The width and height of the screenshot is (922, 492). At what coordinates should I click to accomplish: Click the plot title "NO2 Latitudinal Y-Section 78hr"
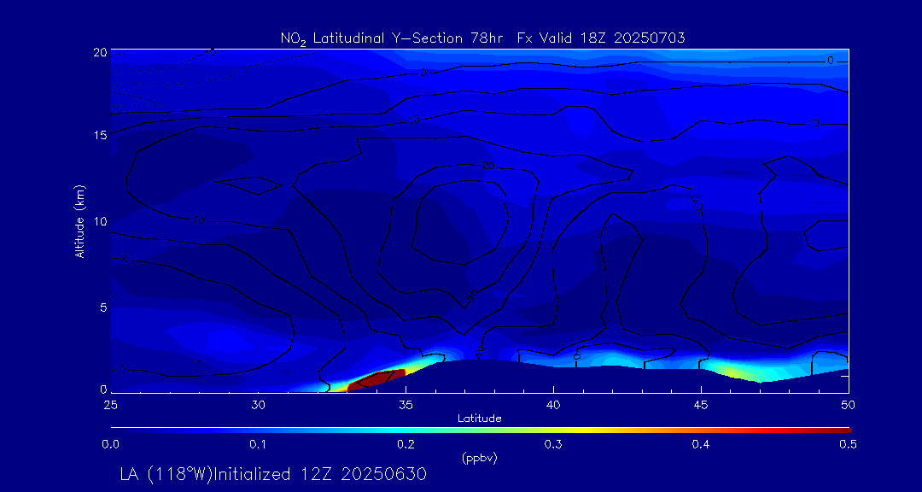[394, 38]
